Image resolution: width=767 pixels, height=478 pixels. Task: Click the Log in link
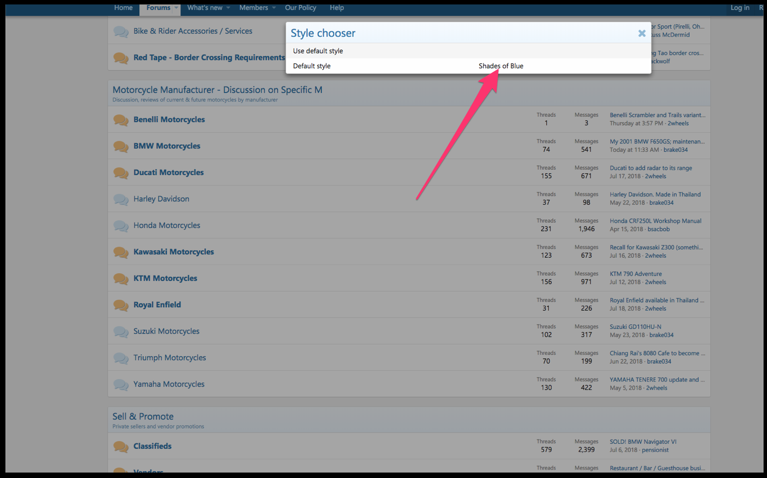(740, 8)
